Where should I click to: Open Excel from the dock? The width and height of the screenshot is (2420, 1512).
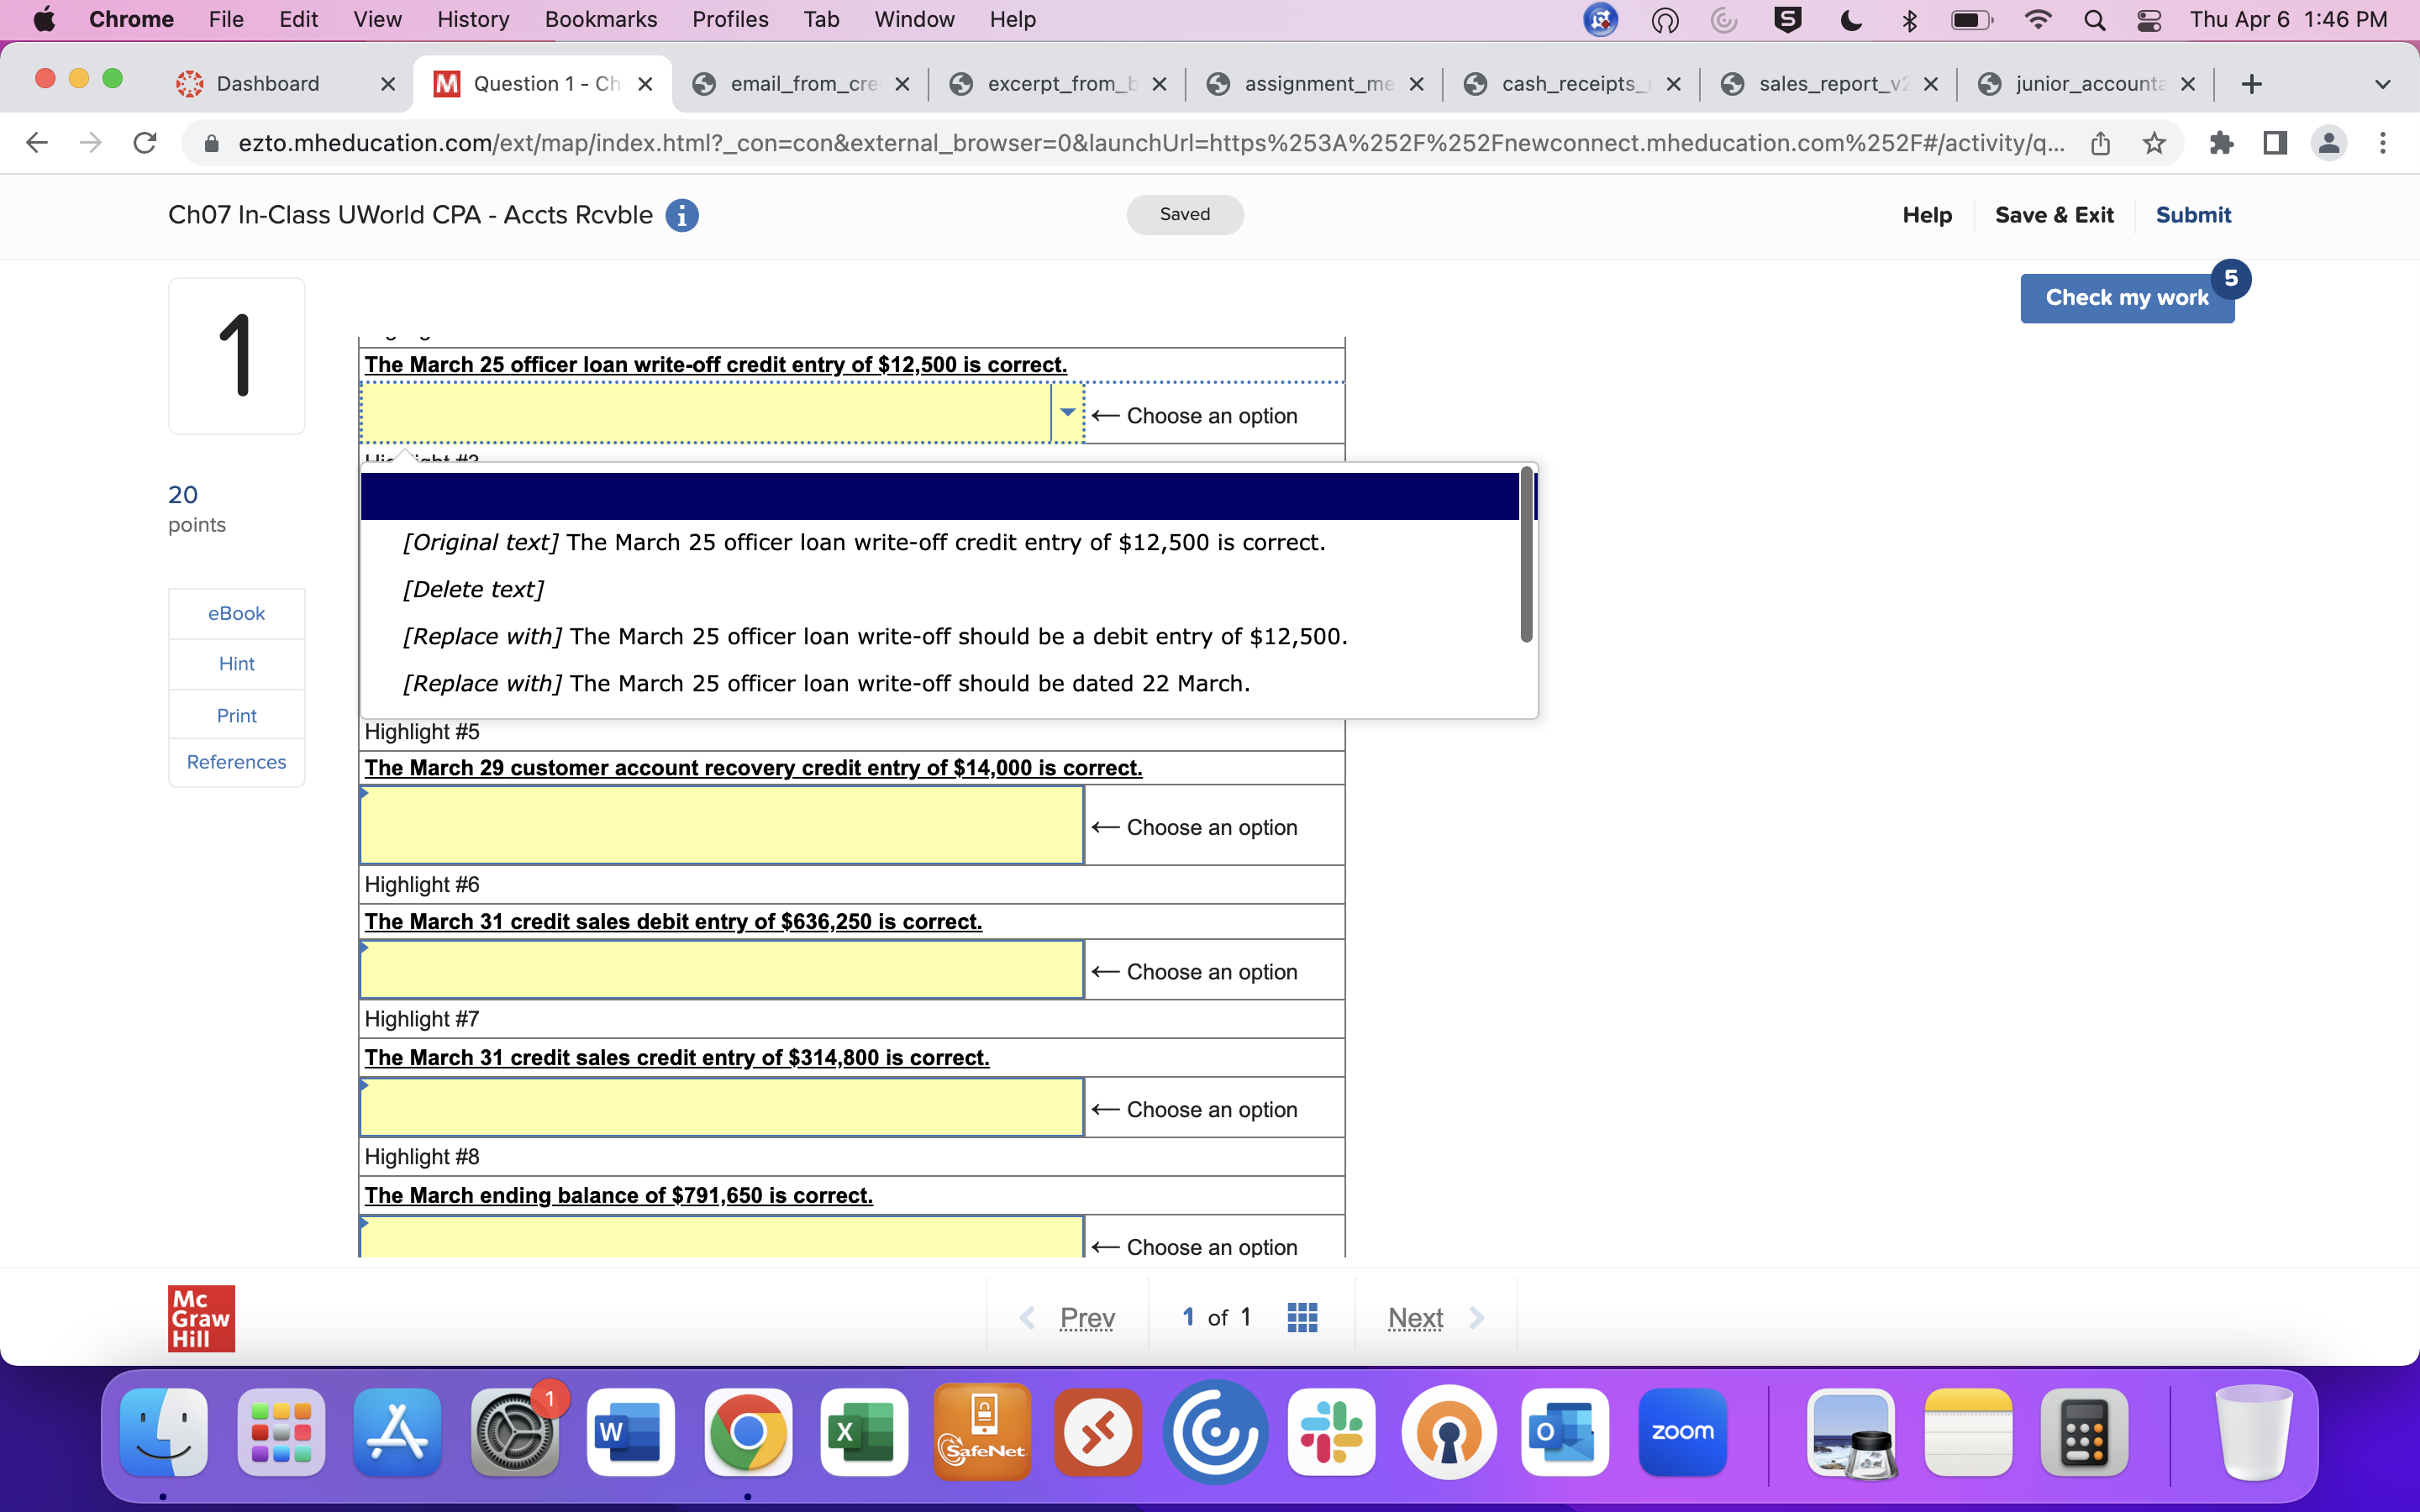click(x=863, y=1432)
